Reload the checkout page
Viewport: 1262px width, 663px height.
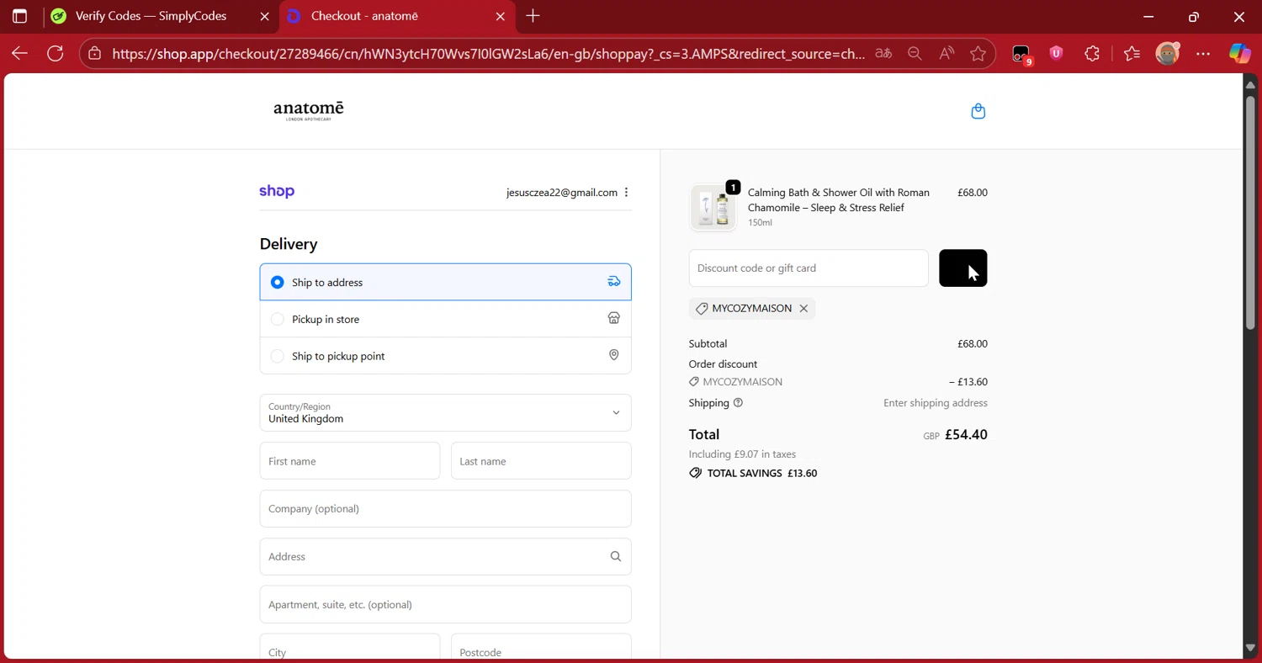click(56, 54)
